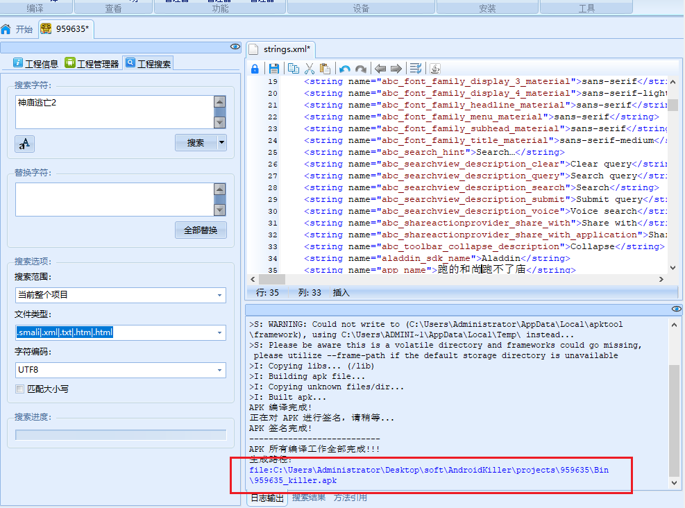Viewport: 685px width, 508px height.
Task: Cut selection with the scissors icon
Action: pos(310,69)
